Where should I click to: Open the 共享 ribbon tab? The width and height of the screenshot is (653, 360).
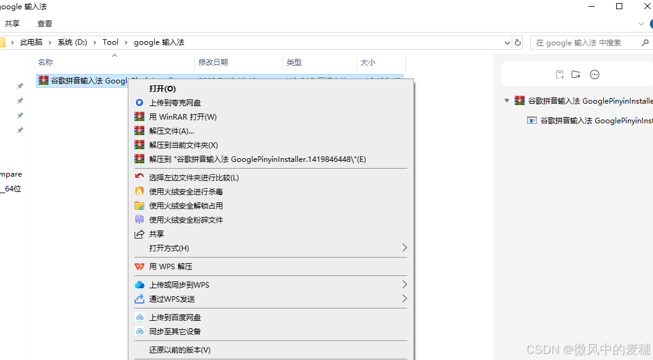pos(12,24)
